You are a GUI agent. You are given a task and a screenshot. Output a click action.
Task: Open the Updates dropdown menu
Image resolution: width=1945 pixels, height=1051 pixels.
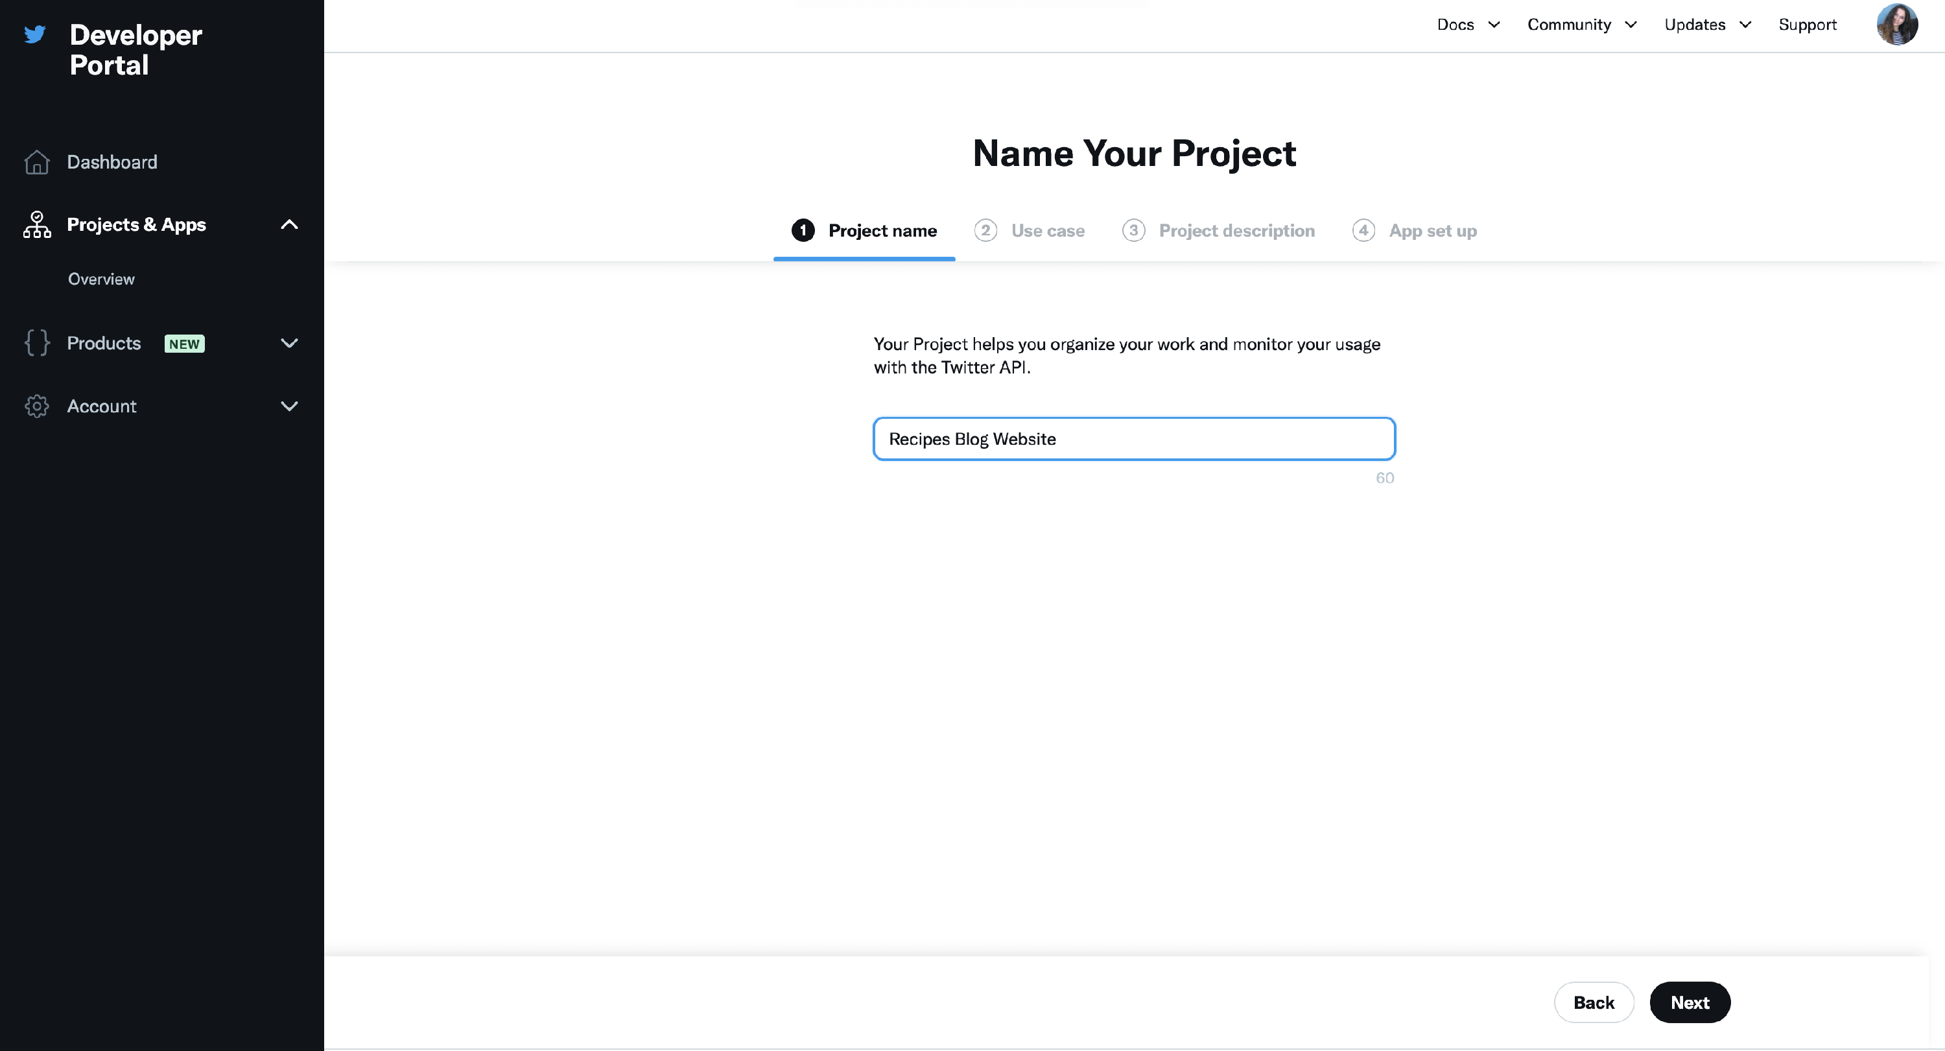1706,25
